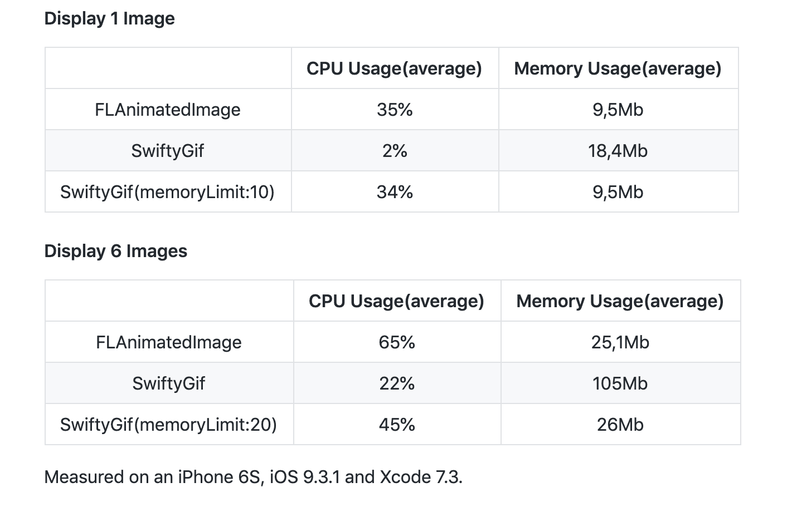The height and width of the screenshot is (512, 787).
Task: Click the 35% CPU usage cell
Action: click(x=395, y=110)
